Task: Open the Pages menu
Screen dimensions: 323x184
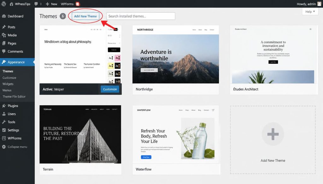Action: 12,43
